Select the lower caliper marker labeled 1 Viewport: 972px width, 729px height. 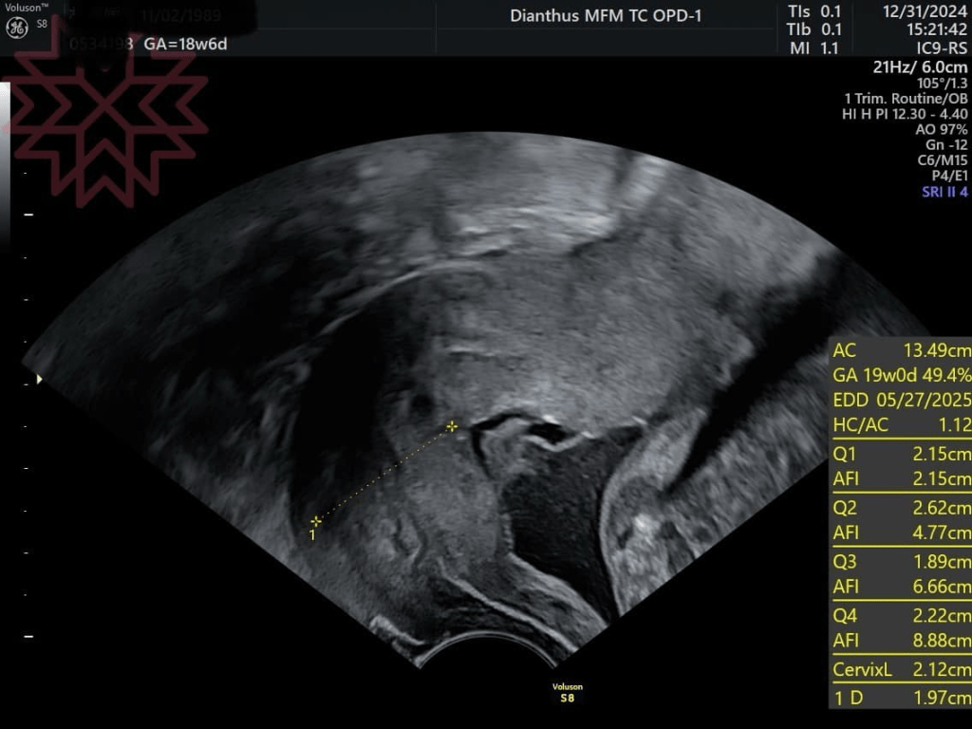tap(316, 520)
